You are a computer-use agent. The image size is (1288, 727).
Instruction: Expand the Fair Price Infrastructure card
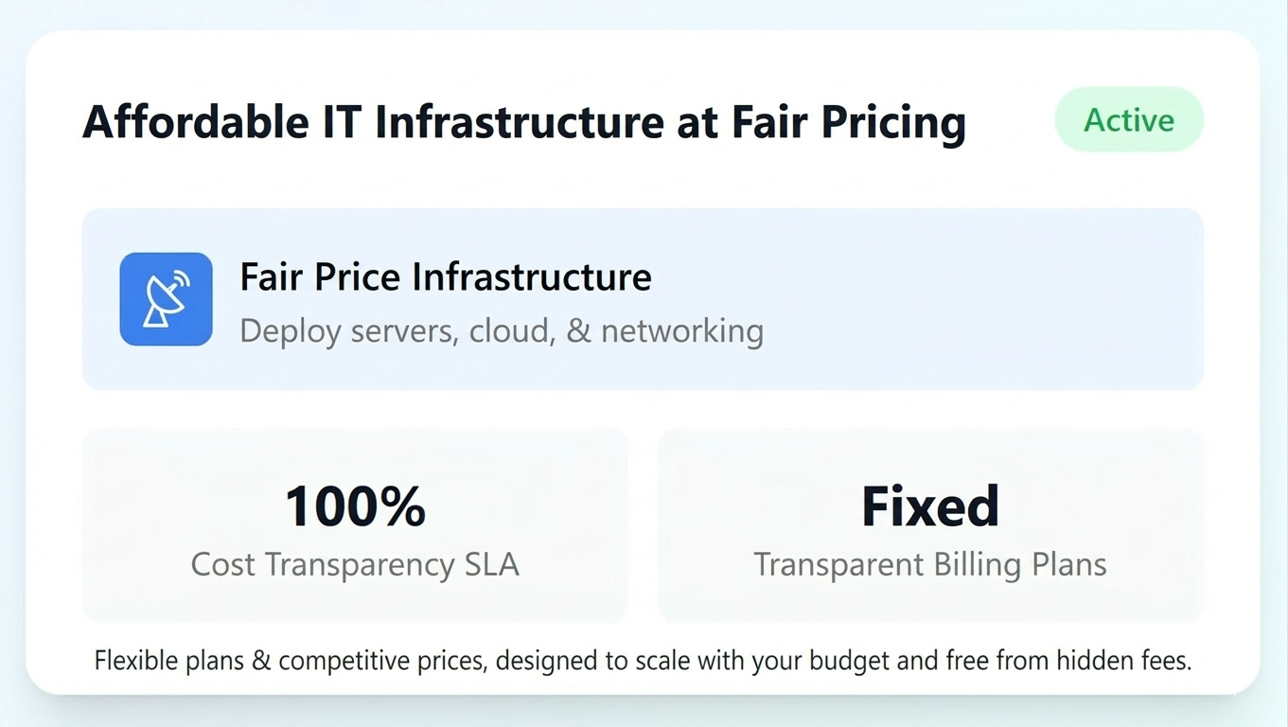(643, 299)
